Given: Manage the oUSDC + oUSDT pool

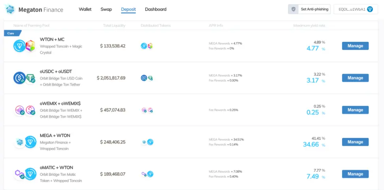Looking at the screenshot, I should 355,78.
